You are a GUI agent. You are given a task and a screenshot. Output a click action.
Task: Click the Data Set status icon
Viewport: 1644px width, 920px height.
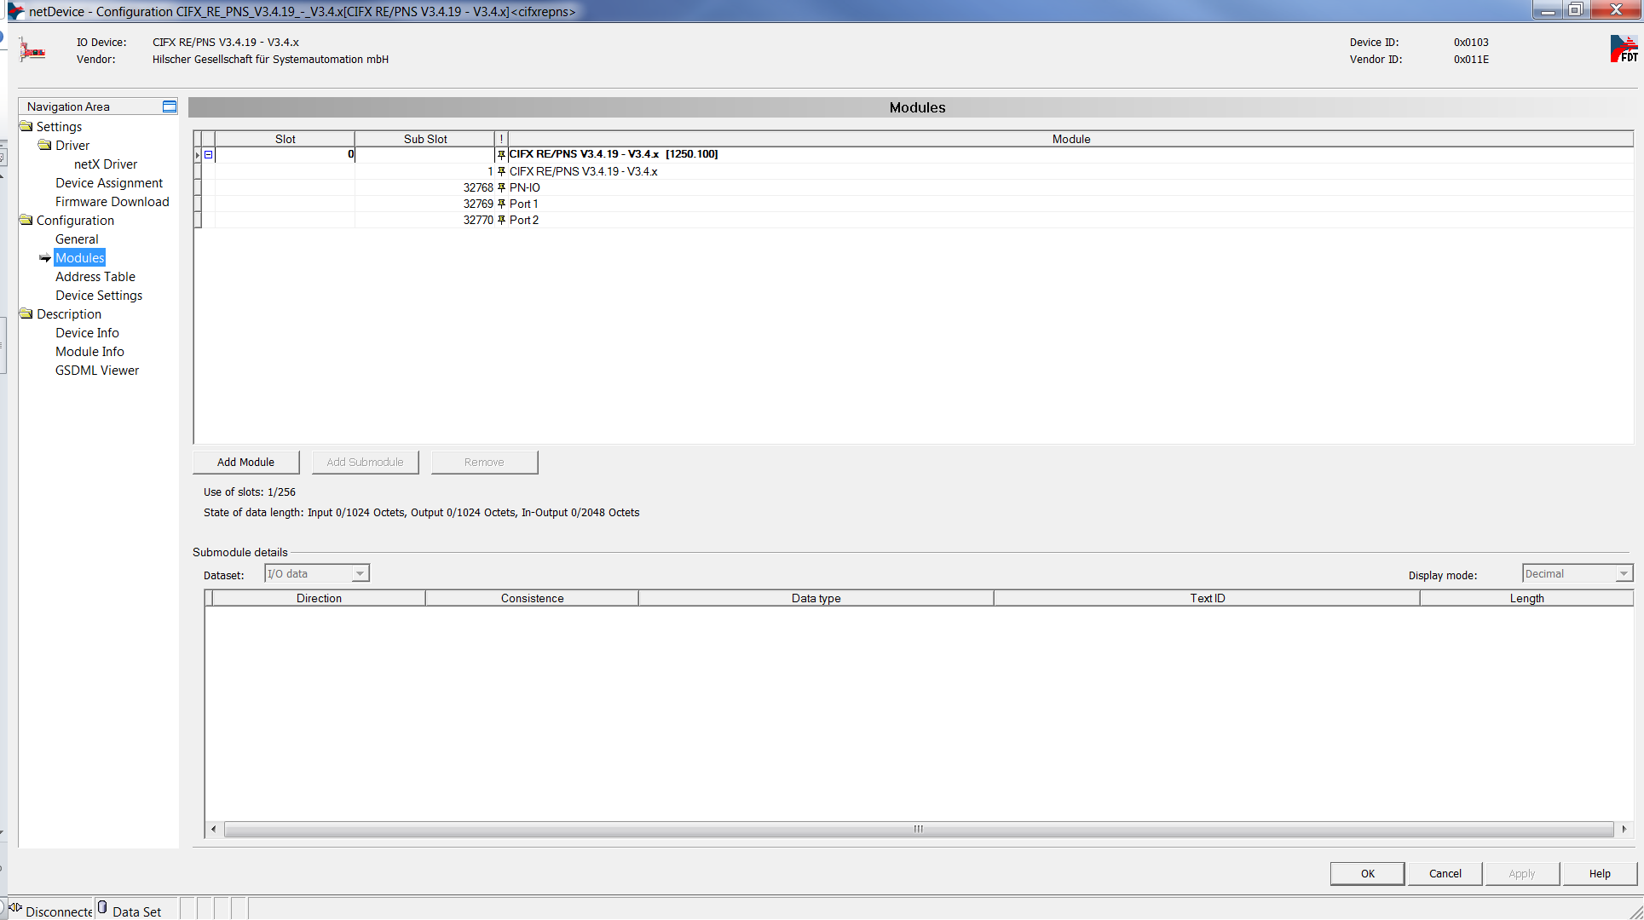click(102, 908)
